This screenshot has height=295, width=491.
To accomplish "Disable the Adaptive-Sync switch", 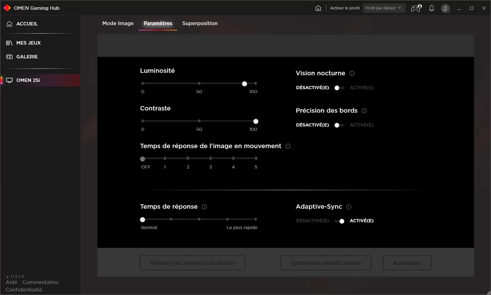I will (x=339, y=221).
